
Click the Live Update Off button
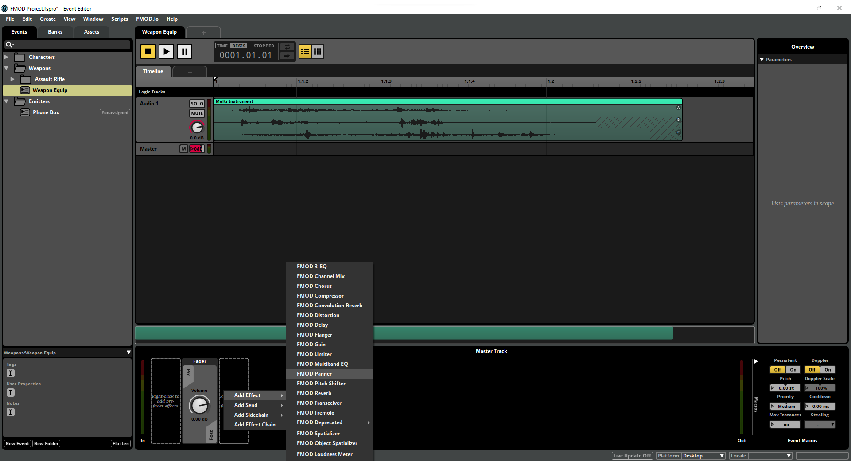pos(632,456)
